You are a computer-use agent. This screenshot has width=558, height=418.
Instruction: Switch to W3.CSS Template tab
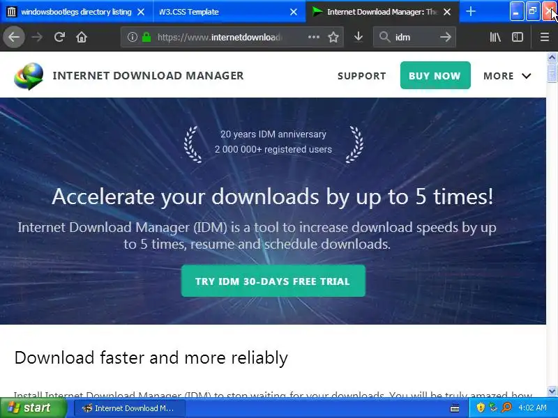pos(229,12)
